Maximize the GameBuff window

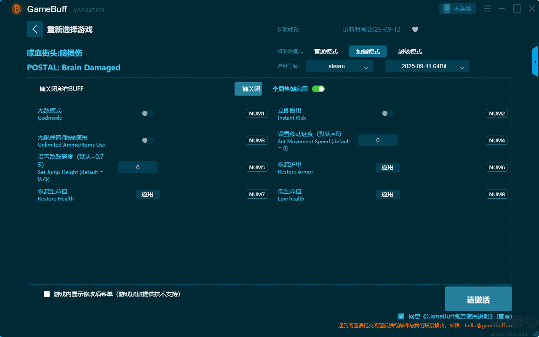[x=517, y=8]
